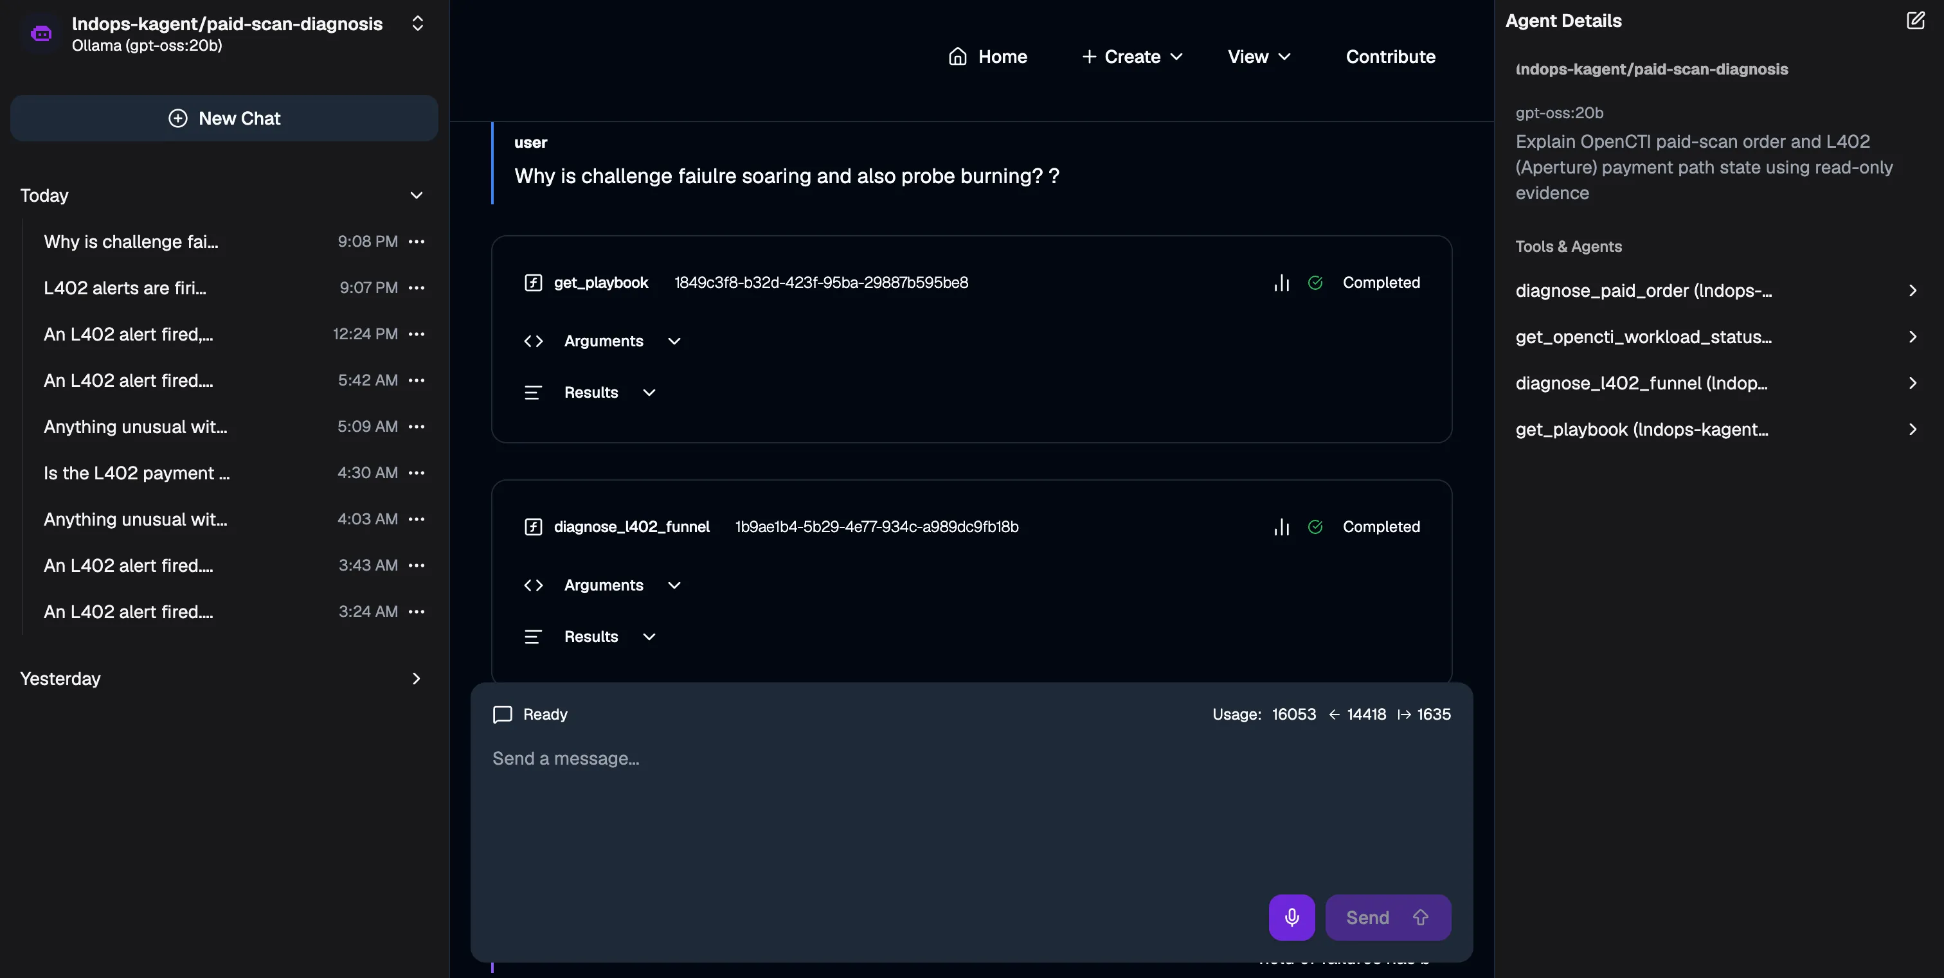The width and height of the screenshot is (1944, 978).
Task: Click the edit icon in Agent Details
Action: tap(1915, 21)
